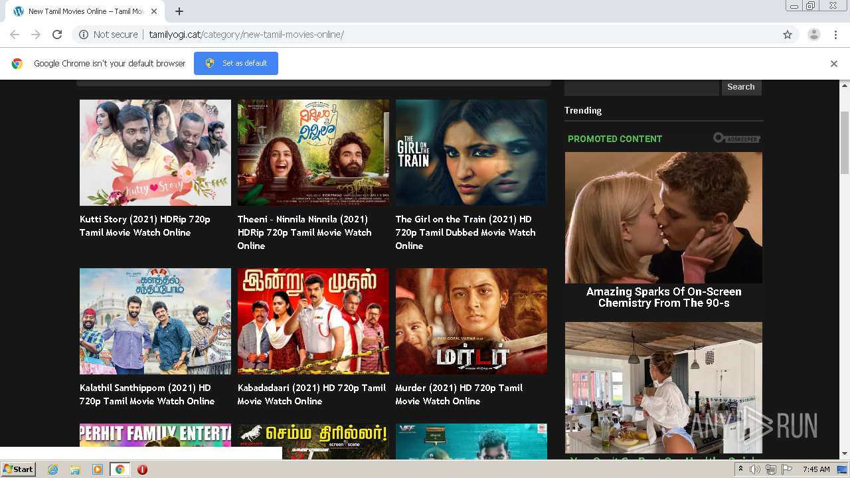
Task: Click the browser forward arrow
Action: click(36, 35)
